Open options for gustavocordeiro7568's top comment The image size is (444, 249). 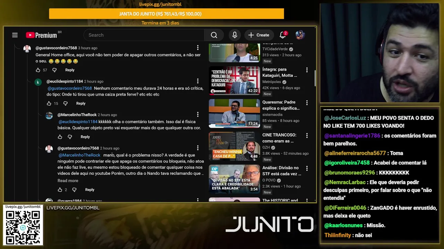point(198,48)
